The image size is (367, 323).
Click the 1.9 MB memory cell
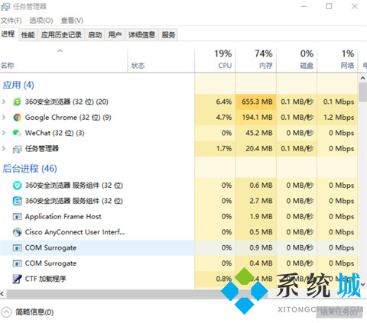256,217
